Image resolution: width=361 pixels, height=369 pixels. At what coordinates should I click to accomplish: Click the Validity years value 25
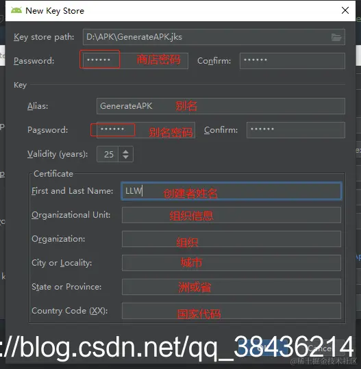click(x=108, y=154)
